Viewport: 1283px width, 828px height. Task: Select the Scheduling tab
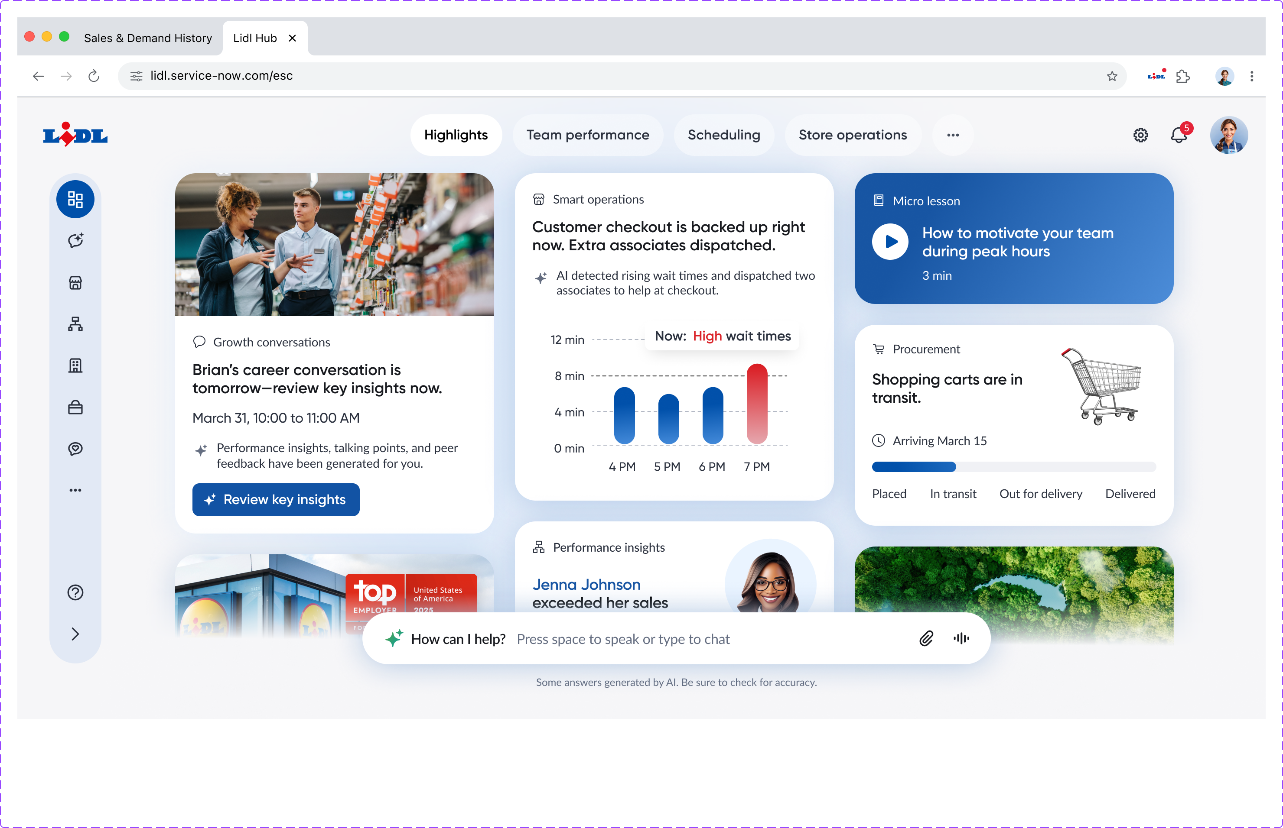coord(723,135)
